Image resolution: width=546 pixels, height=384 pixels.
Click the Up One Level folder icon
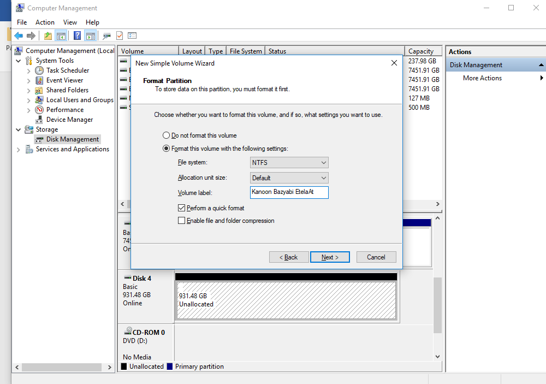(48, 36)
